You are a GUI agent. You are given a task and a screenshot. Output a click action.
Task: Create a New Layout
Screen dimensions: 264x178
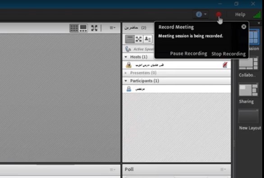[x=249, y=116]
